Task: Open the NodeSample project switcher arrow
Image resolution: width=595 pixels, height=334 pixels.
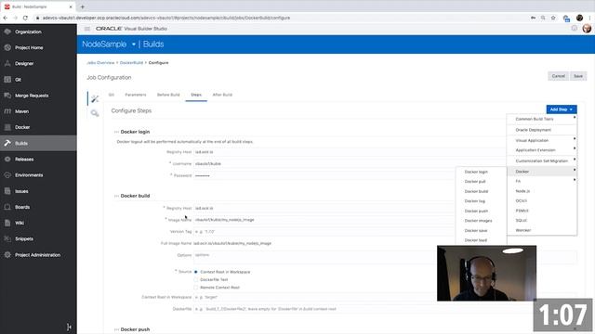Action: 134,45
